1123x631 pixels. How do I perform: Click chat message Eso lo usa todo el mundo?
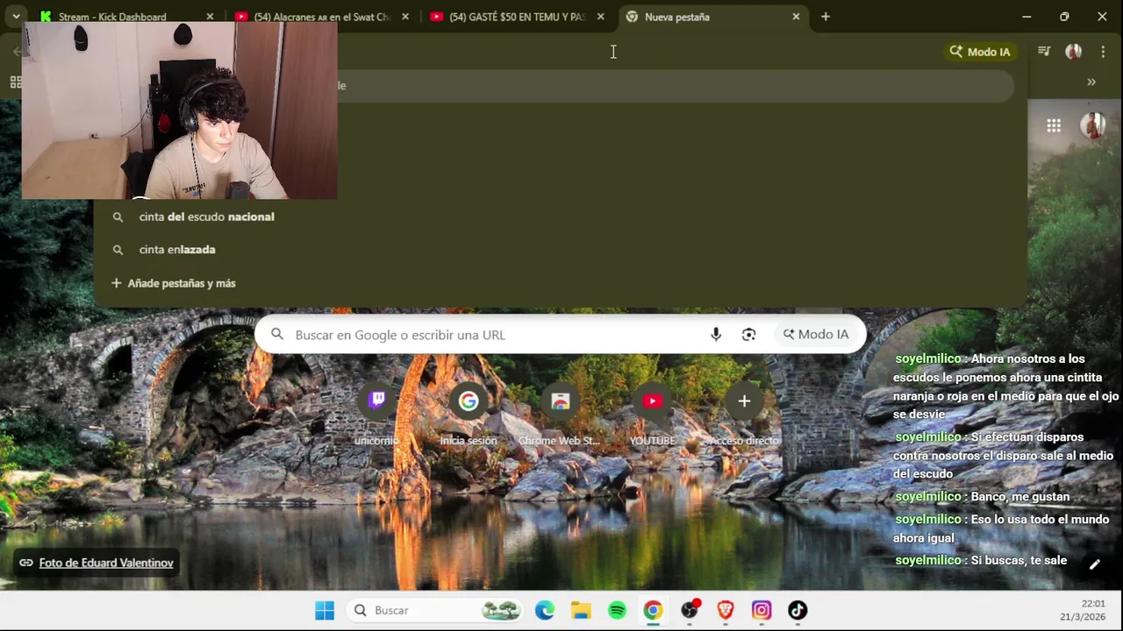pyautogui.click(x=1001, y=528)
